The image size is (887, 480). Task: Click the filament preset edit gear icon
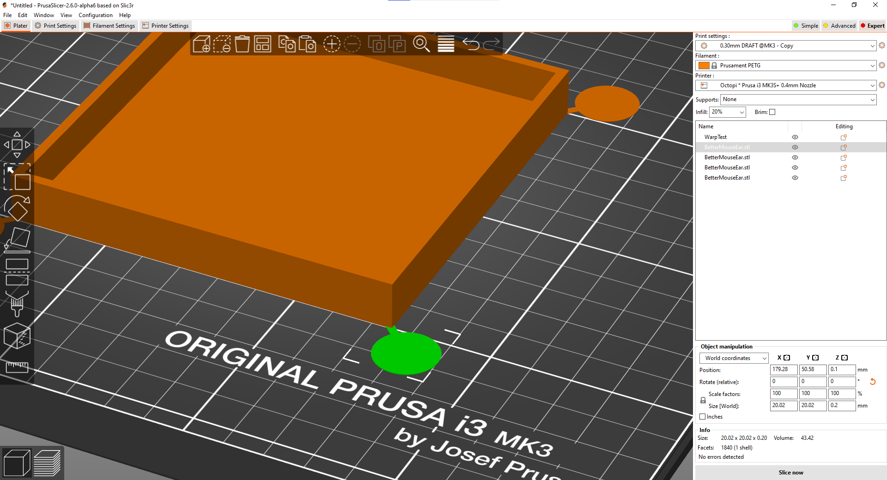[882, 65]
